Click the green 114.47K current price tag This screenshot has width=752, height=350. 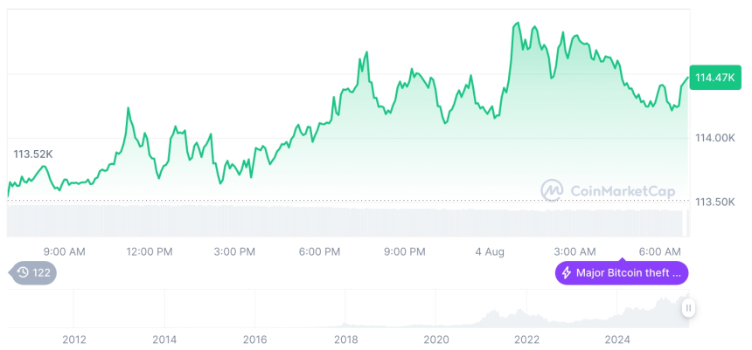(x=714, y=78)
